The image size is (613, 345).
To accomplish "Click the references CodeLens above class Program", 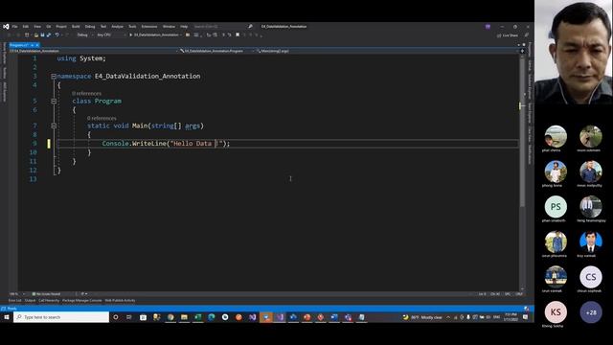I will (86, 94).
